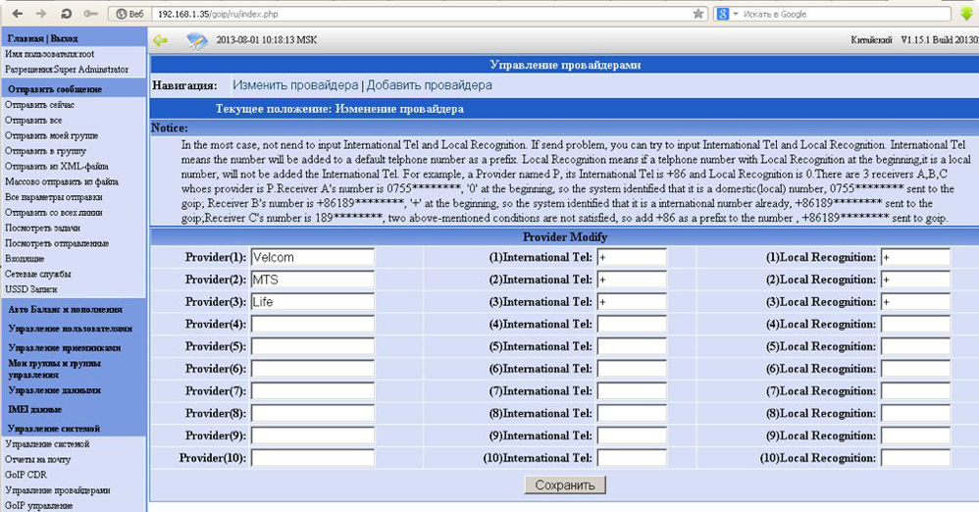The width and height of the screenshot is (979, 512).
Task: Open 'Массово отправить из файла' sidebar item
Action: pos(61,181)
